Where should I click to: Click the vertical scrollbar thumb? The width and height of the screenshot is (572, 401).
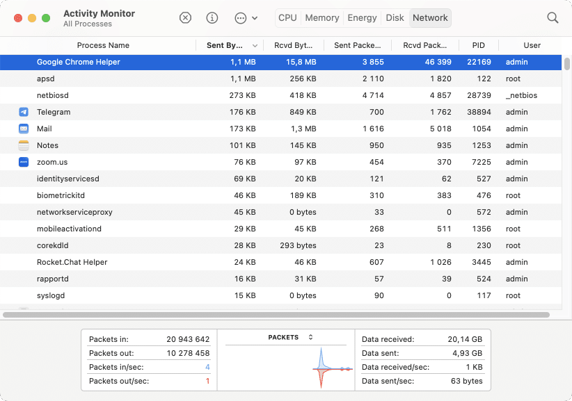(x=566, y=64)
